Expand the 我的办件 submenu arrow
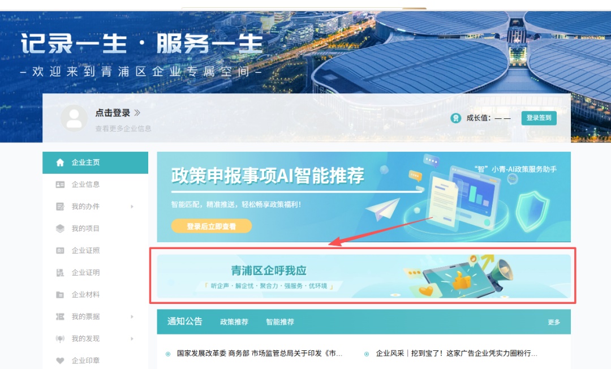Viewport: 611px width, 369px height. click(132, 207)
